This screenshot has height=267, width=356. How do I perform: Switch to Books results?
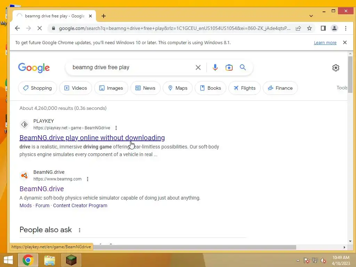pyautogui.click(x=210, y=88)
